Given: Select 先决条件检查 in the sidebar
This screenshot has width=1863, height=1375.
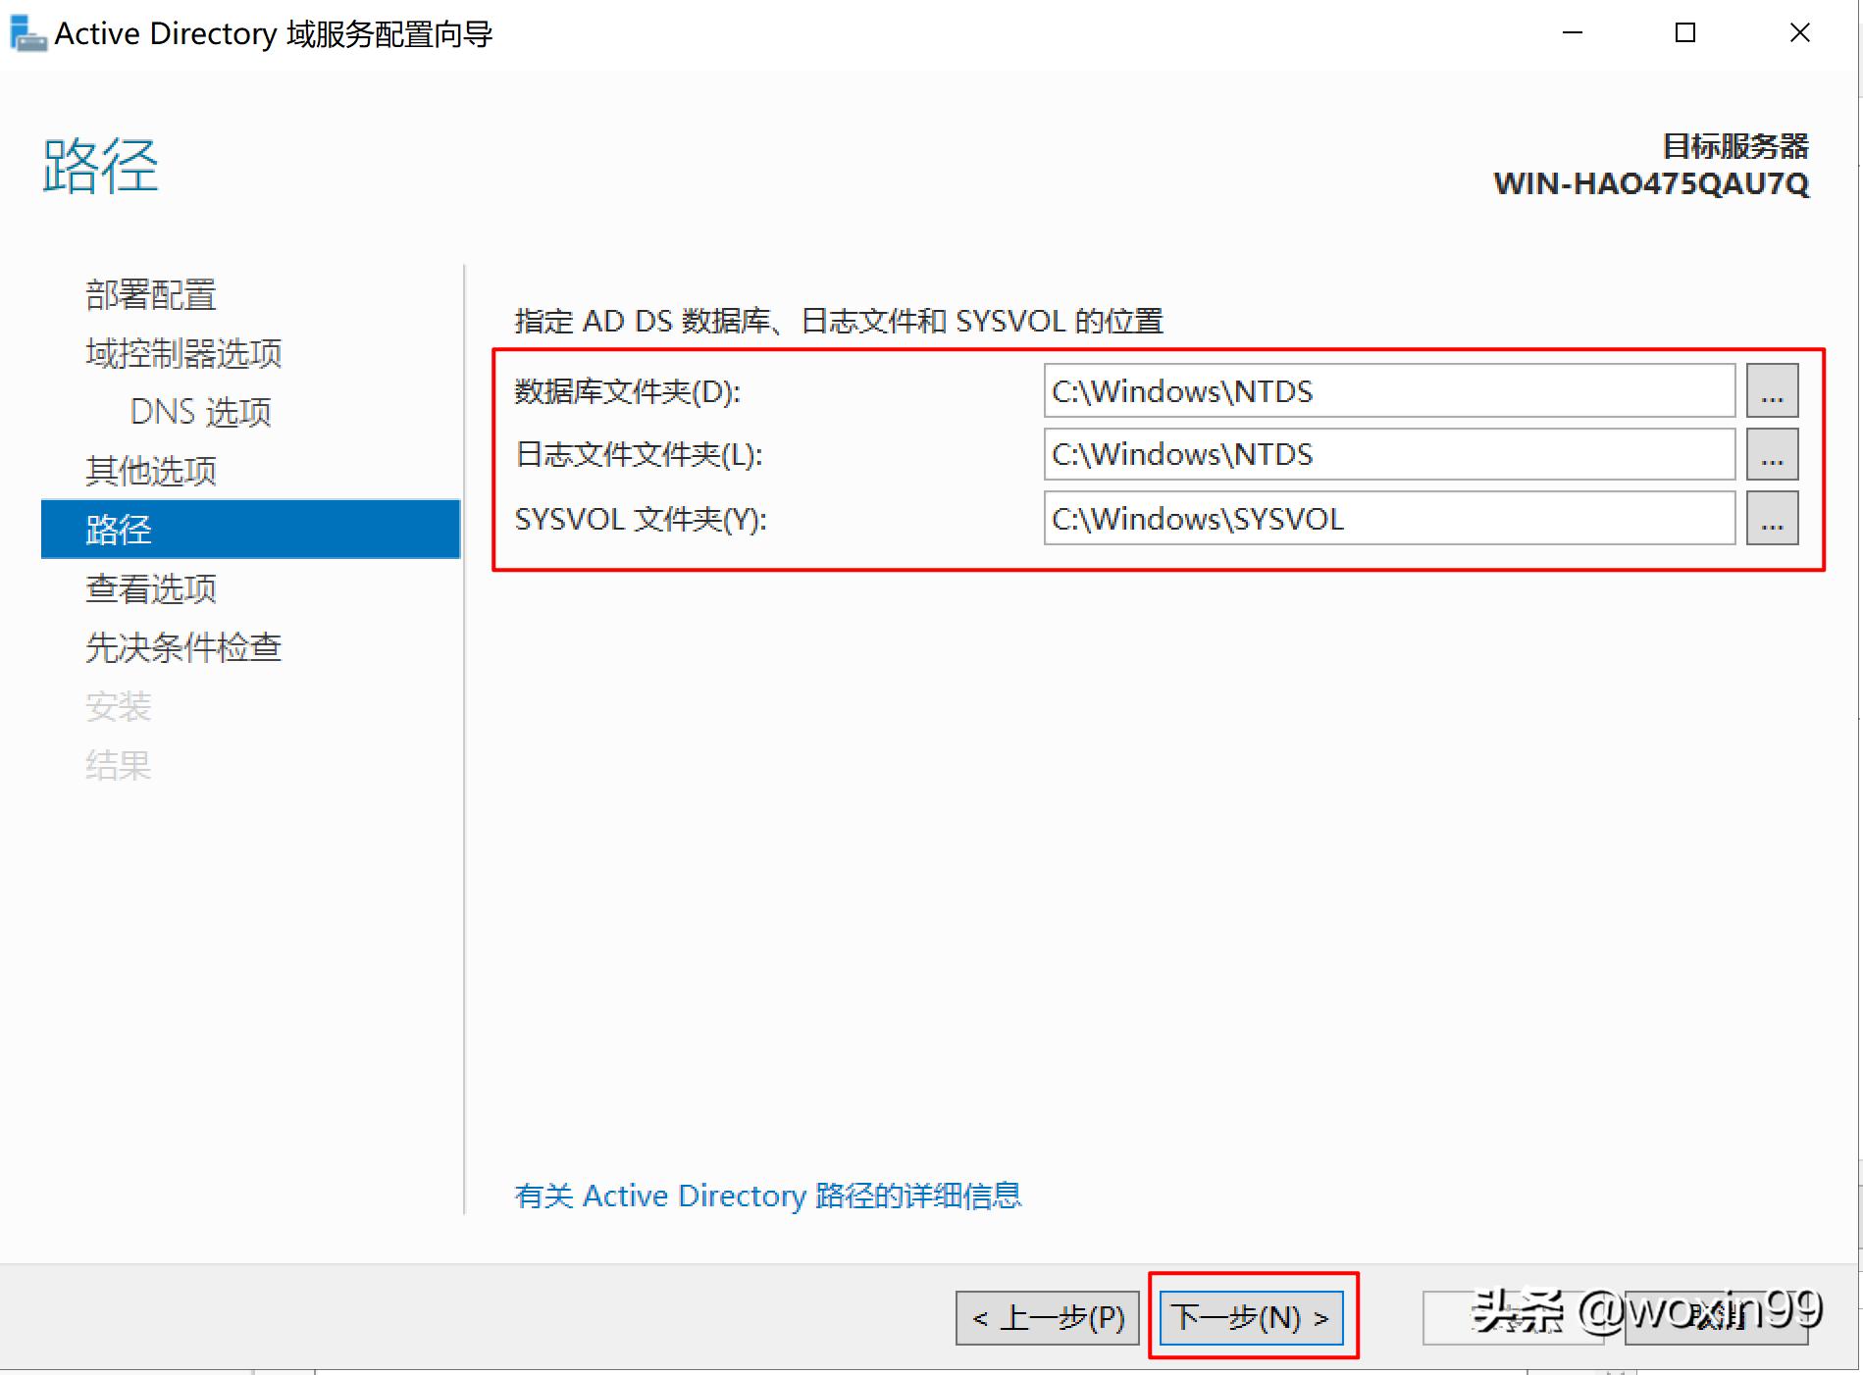Looking at the screenshot, I should [x=183, y=647].
